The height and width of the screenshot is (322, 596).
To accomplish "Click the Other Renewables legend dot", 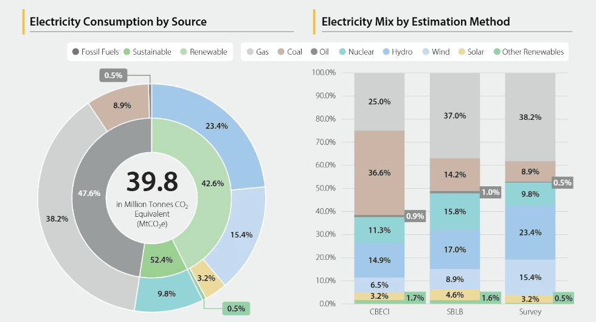I will (496, 52).
